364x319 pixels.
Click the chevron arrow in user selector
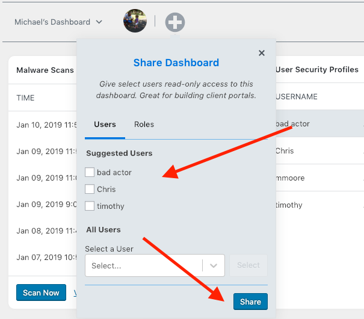pyautogui.click(x=214, y=265)
